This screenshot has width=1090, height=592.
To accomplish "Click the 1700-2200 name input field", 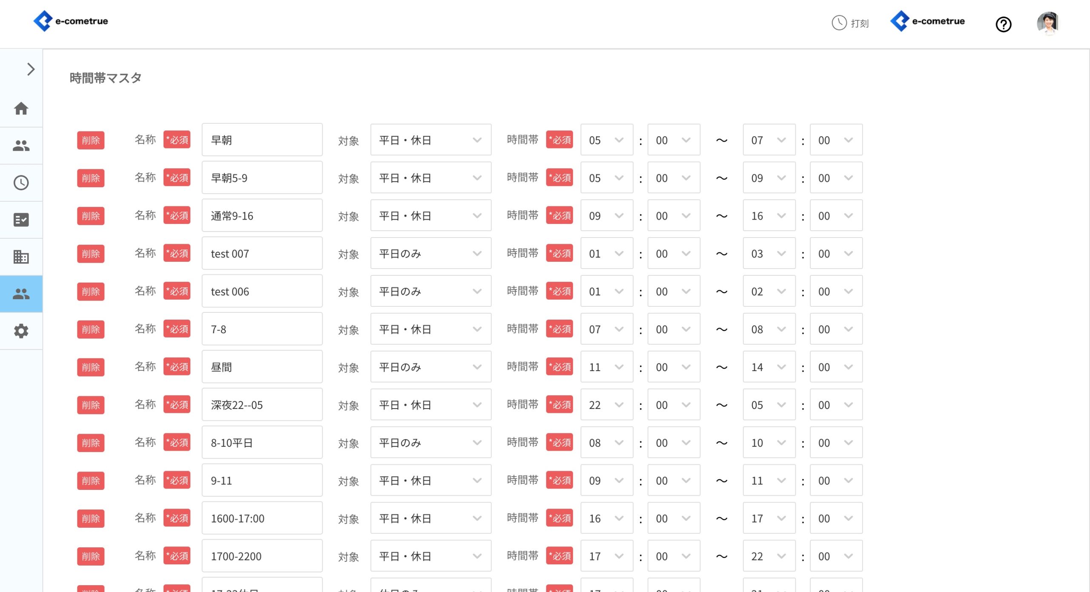I will point(262,556).
